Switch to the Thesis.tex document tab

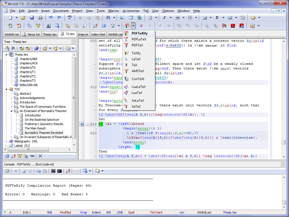(x=50, y=34)
